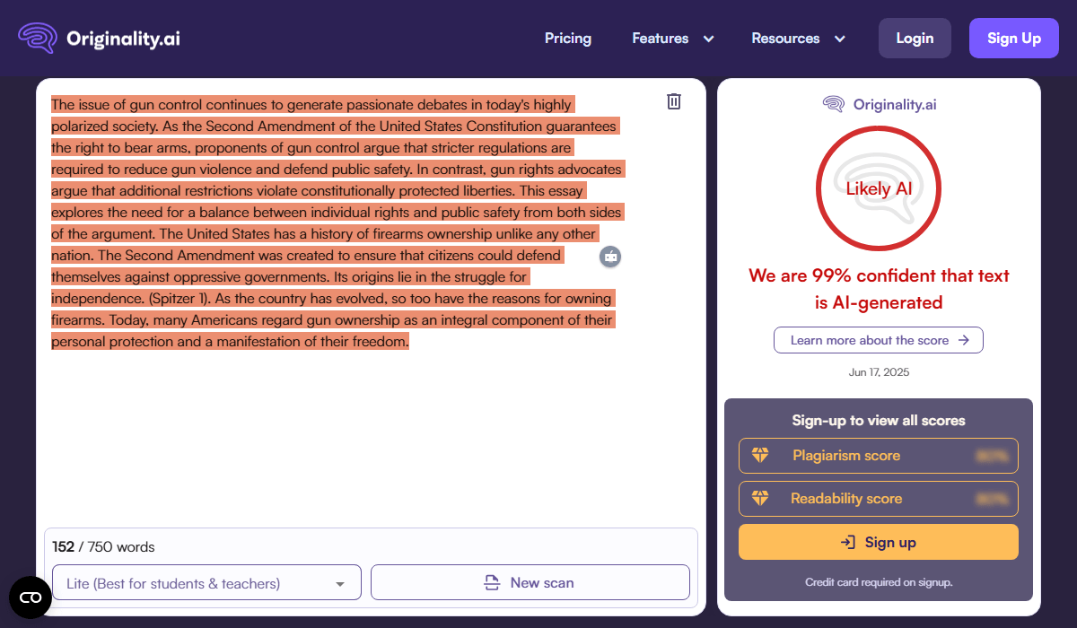Click the 152 / 750 words counter
The width and height of the screenshot is (1077, 628).
click(103, 546)
